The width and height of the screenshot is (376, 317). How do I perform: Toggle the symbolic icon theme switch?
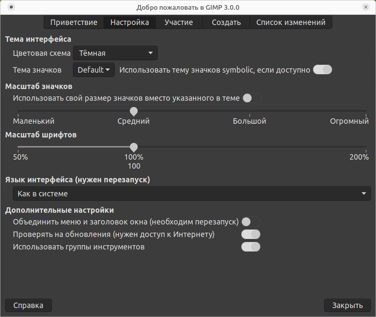pos(323,70)
